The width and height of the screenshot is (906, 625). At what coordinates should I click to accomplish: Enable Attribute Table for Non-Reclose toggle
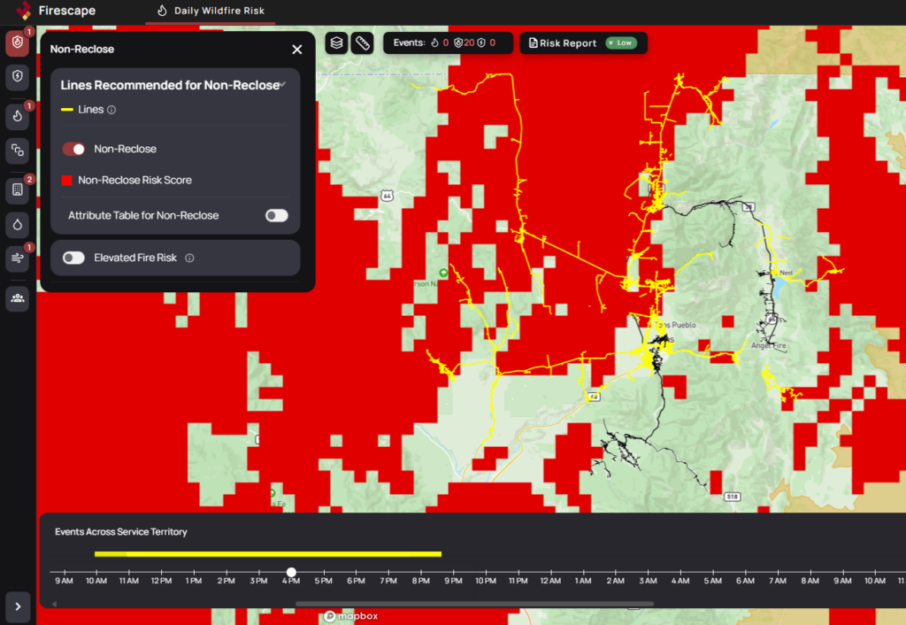tap(276, 215)
